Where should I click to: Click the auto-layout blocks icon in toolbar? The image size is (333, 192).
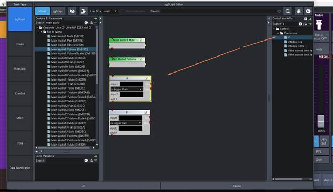click(x=83, y=11)
